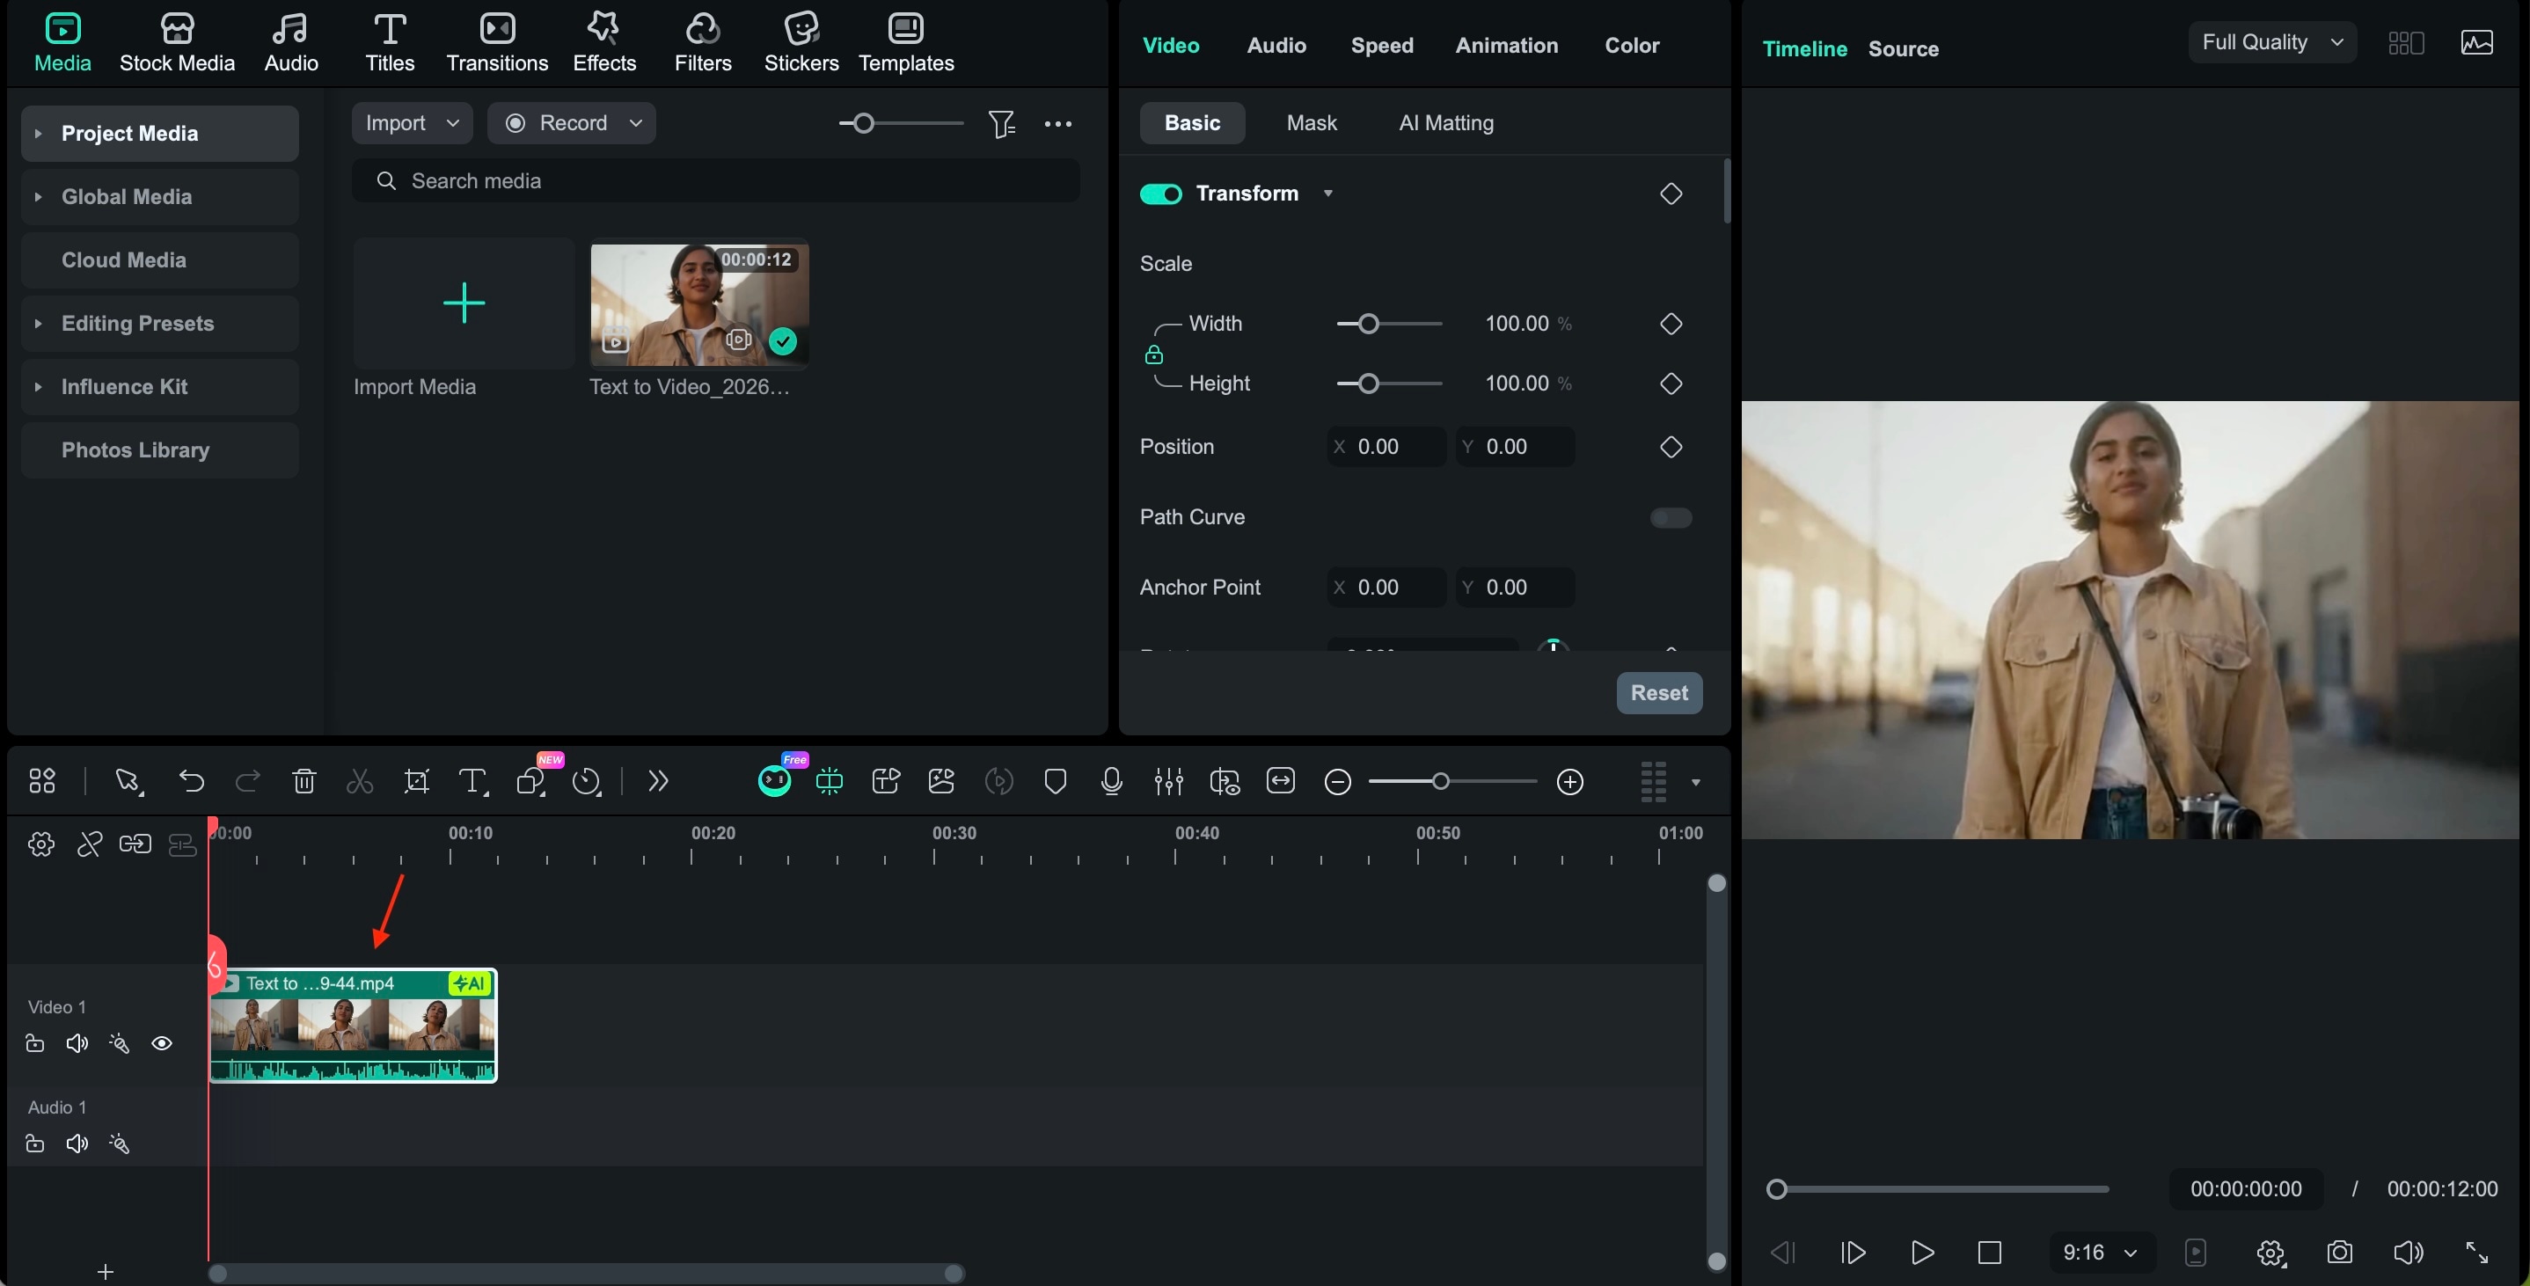The height and width of the screenshot is (1286, 2530).
Task: Start a voiceover recording with the microphone tool
Action: point(1111,781)
